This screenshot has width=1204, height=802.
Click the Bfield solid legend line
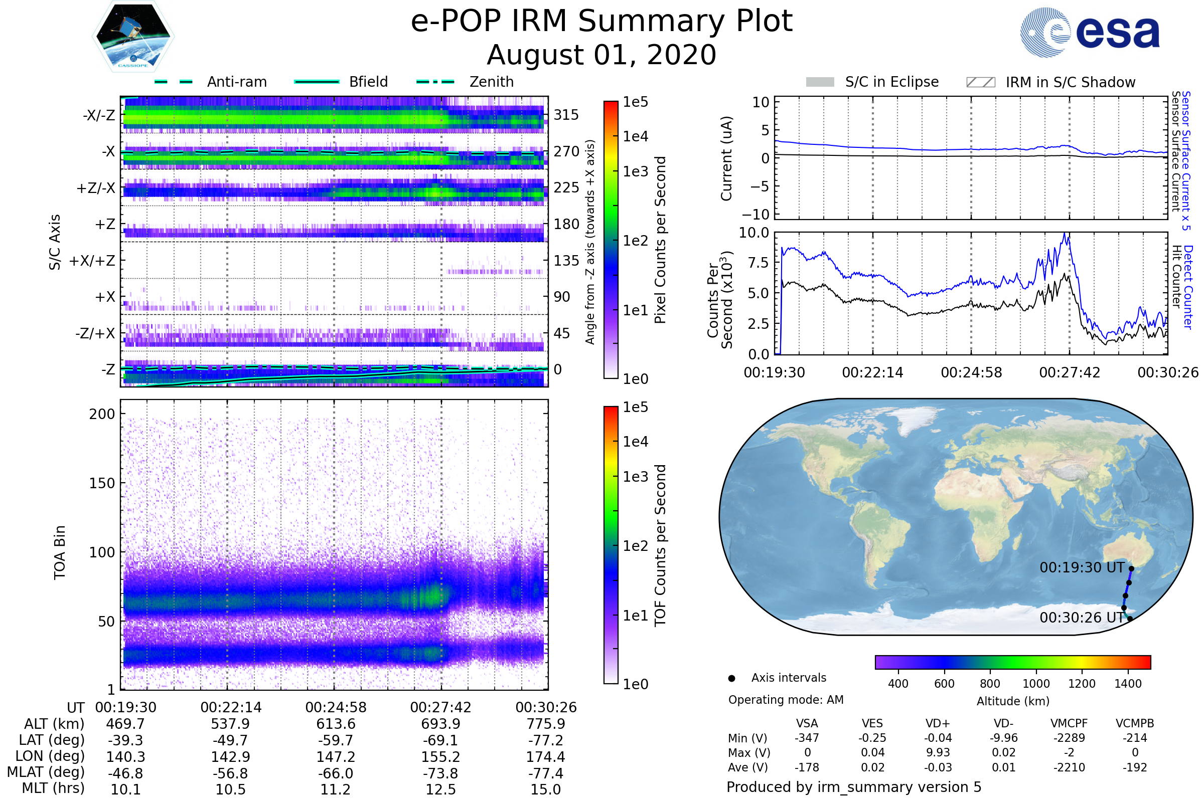click(x=317, y=82)
